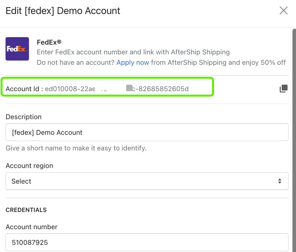Click the dialog title Edit [fedex] Demo Account
The height and width of the screenshot is (252, 296).
pyautogui.click(x=63, y=11)
